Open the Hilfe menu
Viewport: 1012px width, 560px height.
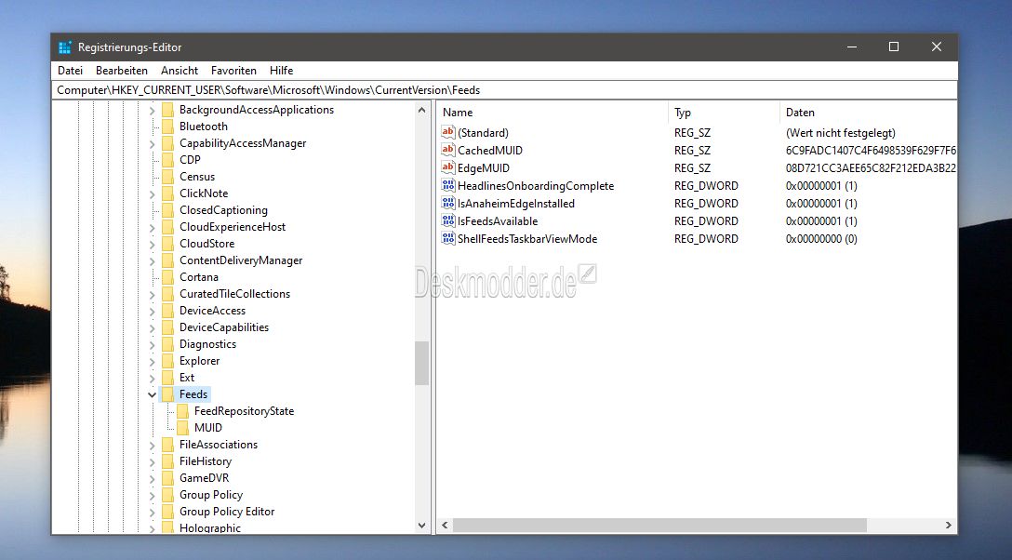[x=282, y=71]
